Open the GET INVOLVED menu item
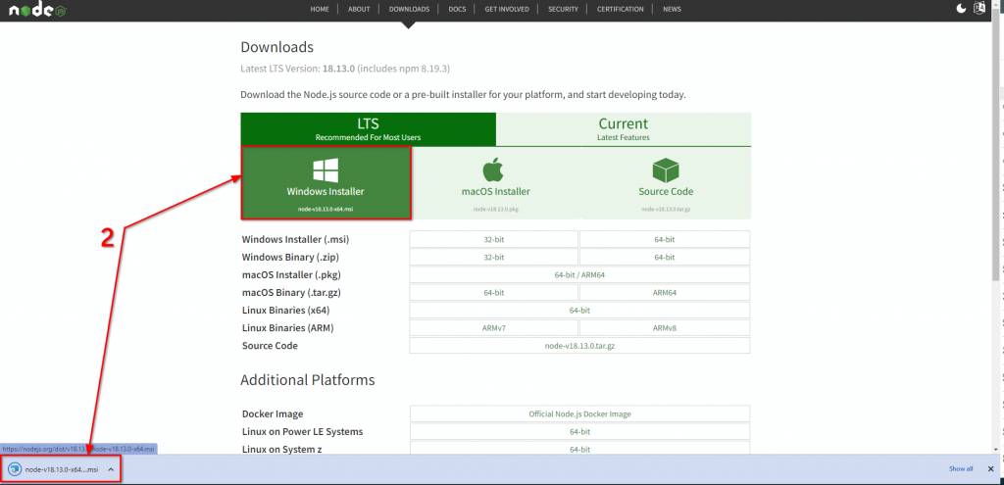The image size is (1004, 485). pyautogui.click(x=507, y=9)
